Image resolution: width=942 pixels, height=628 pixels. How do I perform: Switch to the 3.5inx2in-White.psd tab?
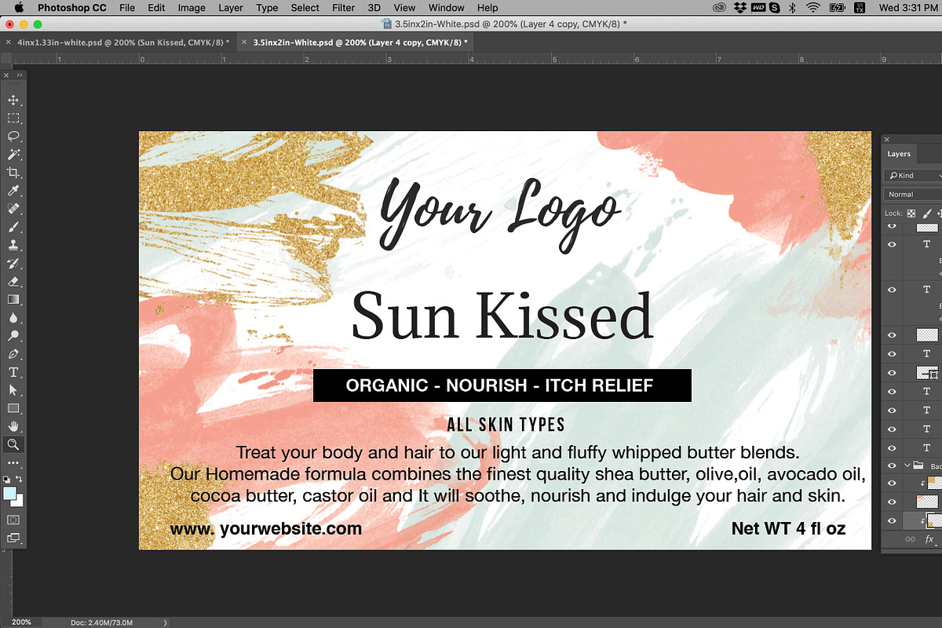(360, 42)
